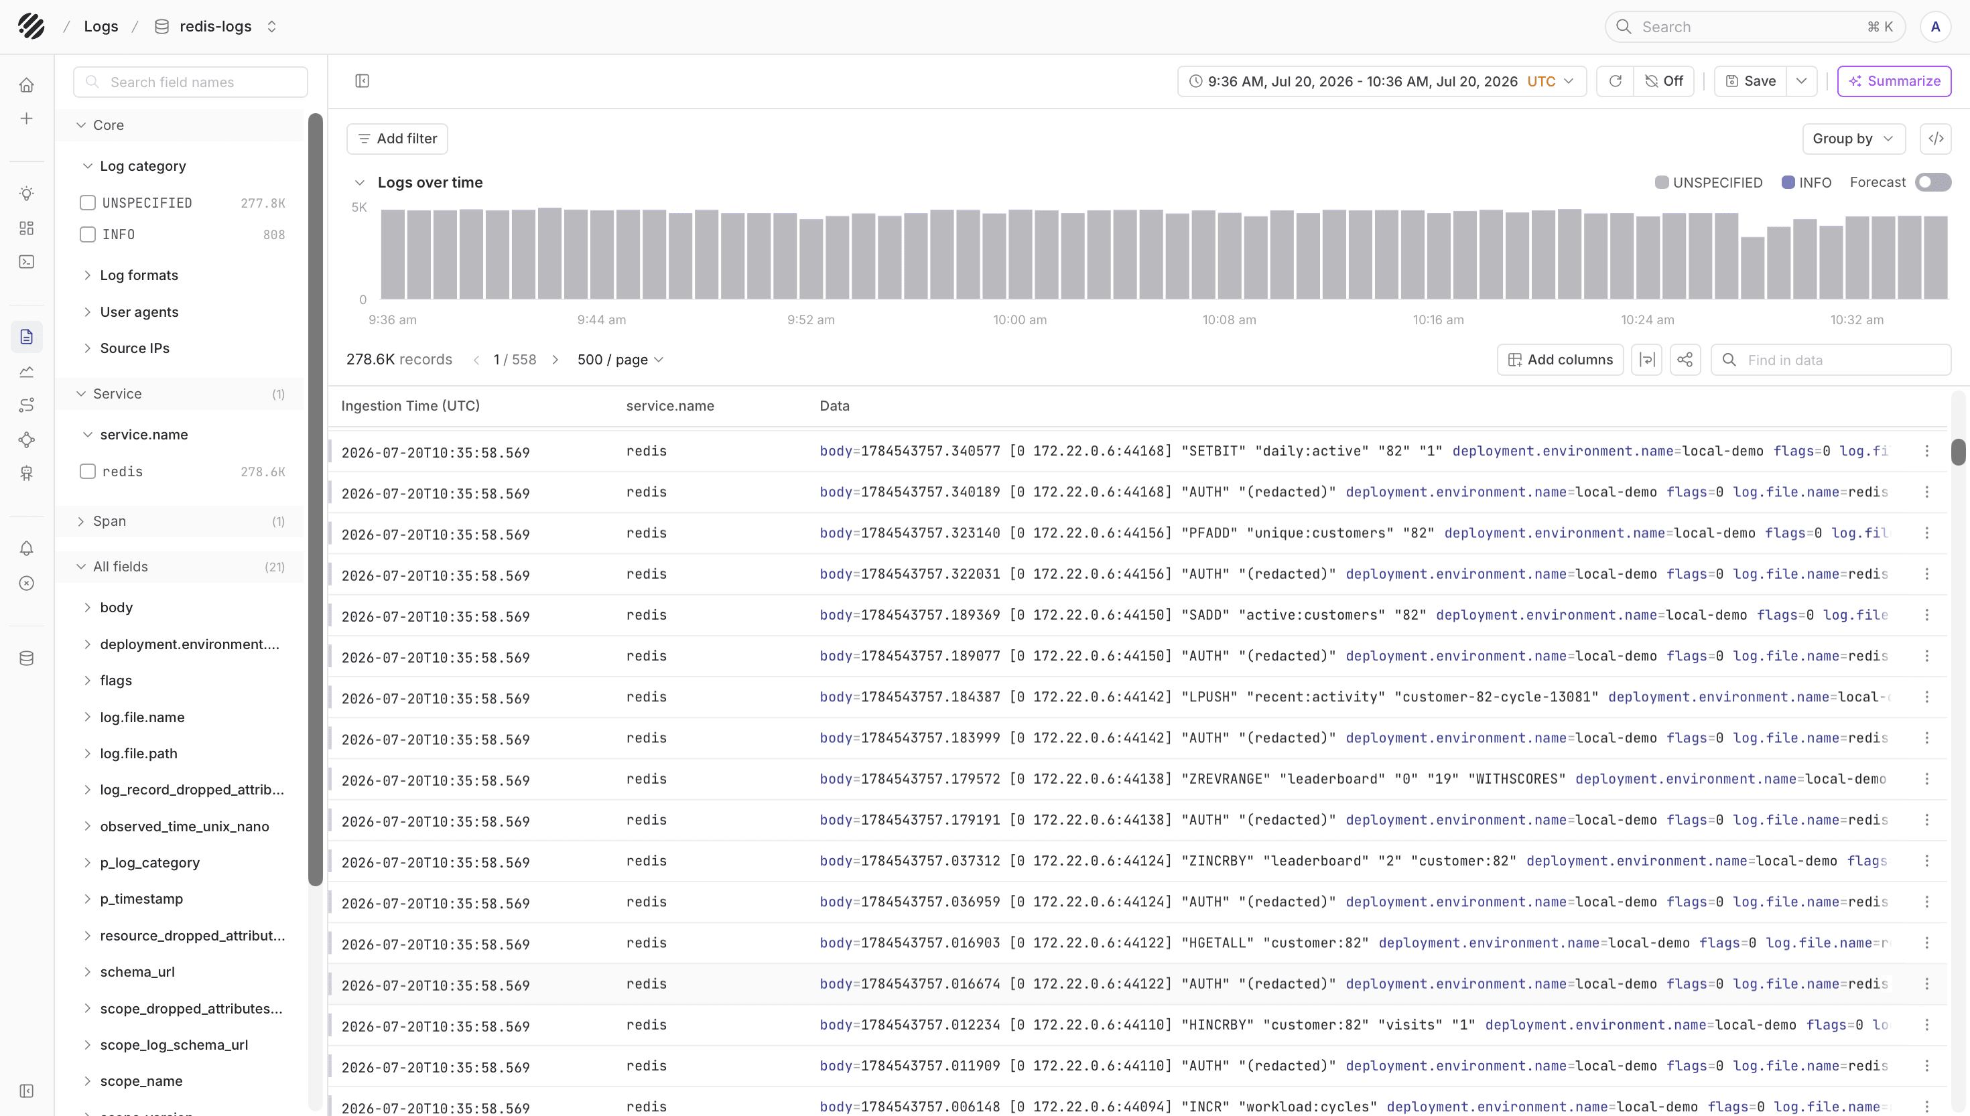Click the Summarize button
The image size is (1970, 1116).
(1894, 81)
